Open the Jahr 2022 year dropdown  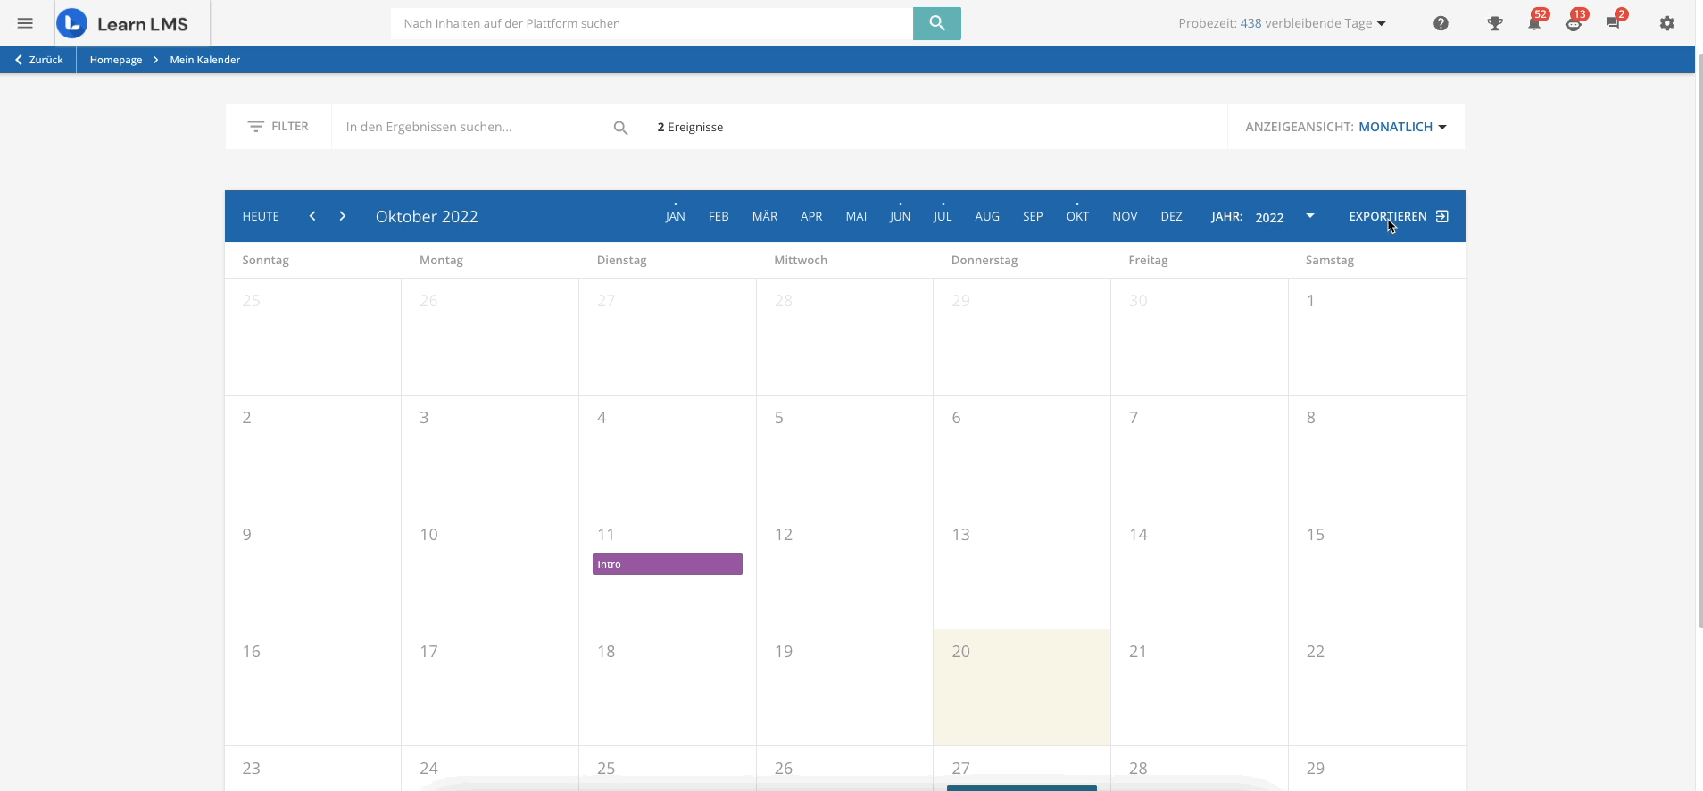pos(1283,217)
